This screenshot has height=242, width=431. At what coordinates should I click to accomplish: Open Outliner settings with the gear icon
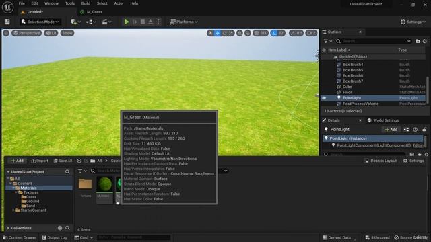click(425, 41)
